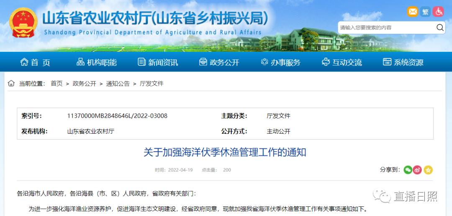Click the 分享到 label
Screen dimensions: 452x216
click(390, 170)
